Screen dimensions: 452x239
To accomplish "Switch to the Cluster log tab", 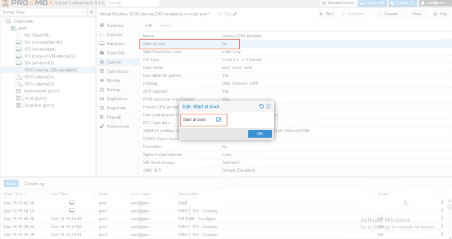I will click(34, 183).
